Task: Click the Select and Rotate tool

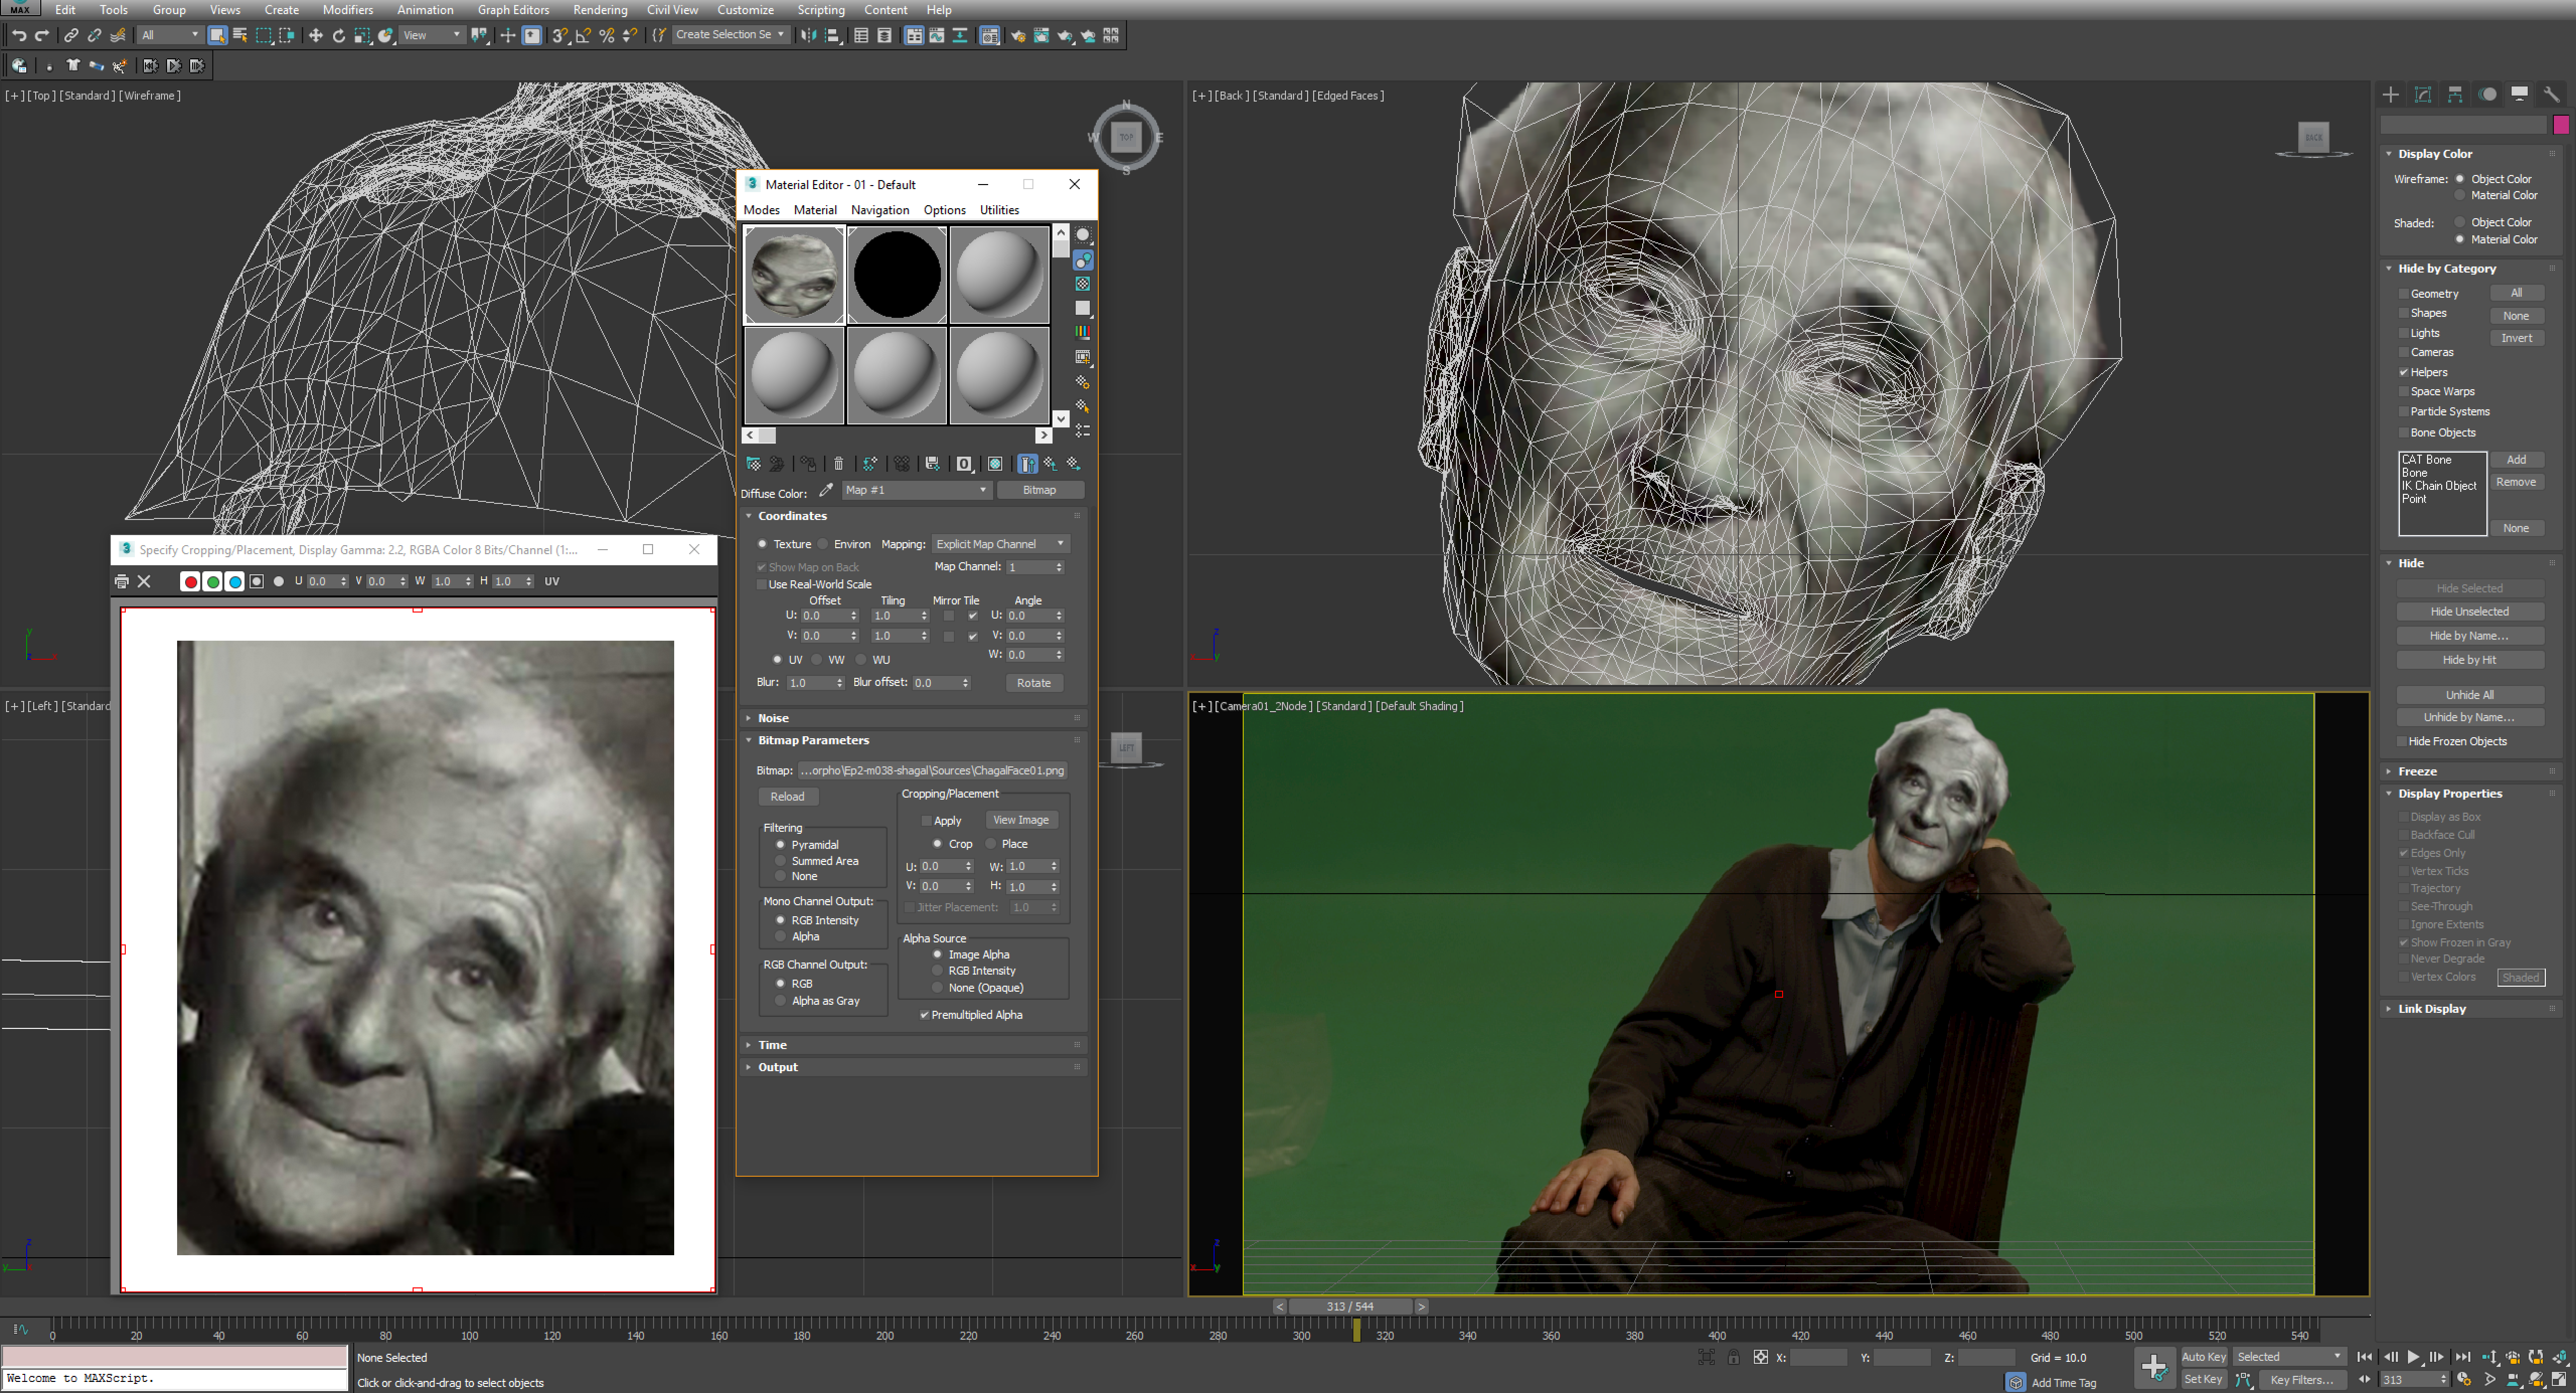Action: [x=339, y=36]
